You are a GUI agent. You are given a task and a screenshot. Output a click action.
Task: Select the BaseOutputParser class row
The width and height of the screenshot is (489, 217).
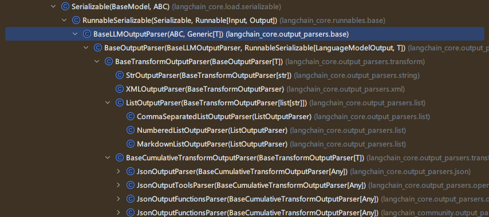pyautogui.click(x=244, y=48)
